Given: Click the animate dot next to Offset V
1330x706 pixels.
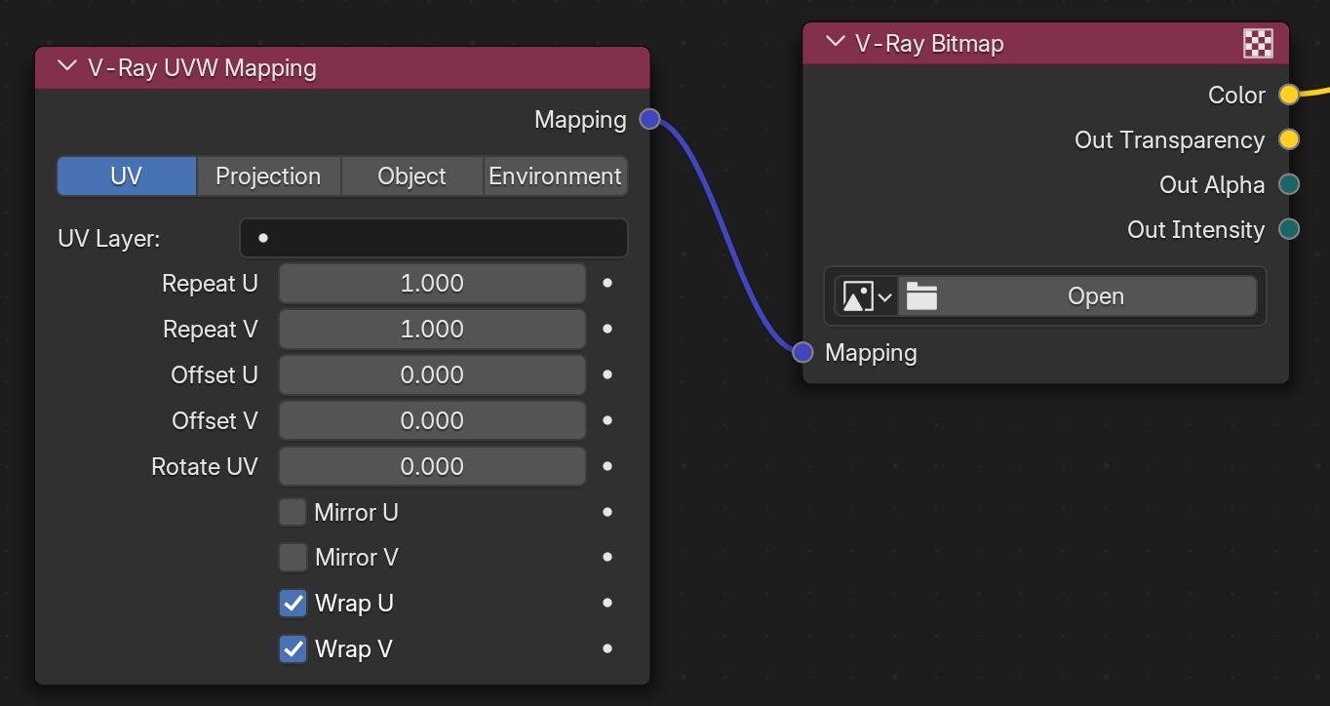Looking at the screenshot, I should (x=607, y=421).
